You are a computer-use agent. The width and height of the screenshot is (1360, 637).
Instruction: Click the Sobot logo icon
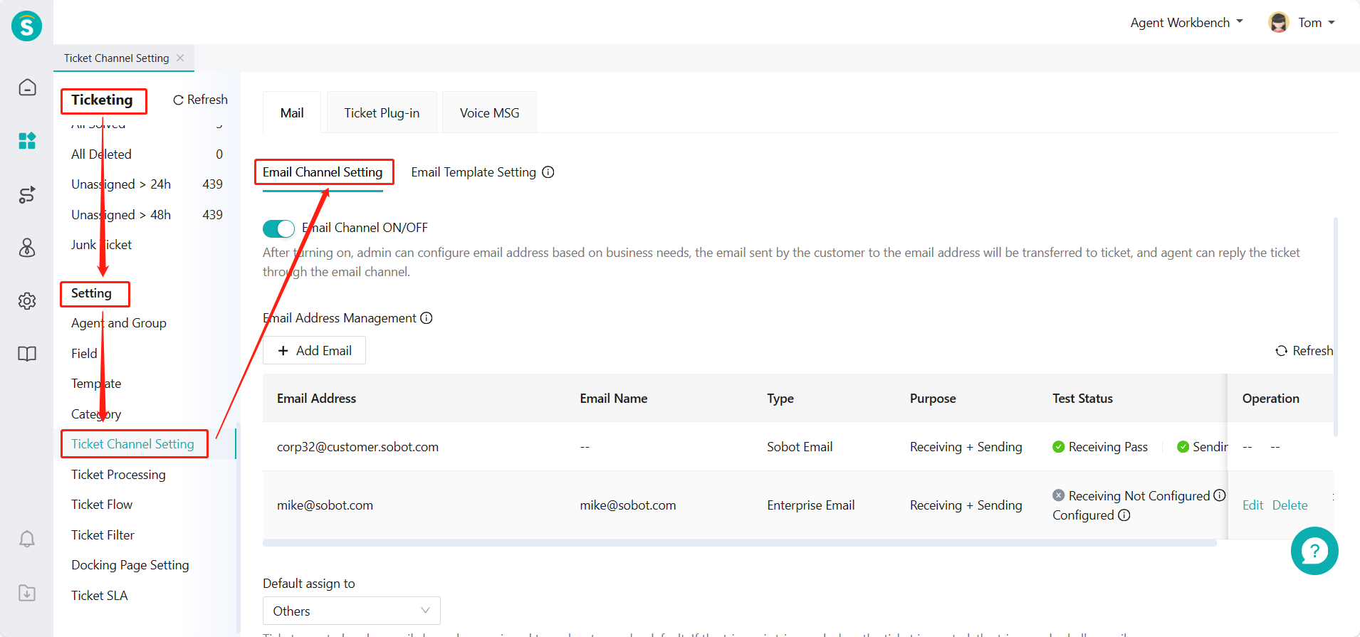coord(26,26)
